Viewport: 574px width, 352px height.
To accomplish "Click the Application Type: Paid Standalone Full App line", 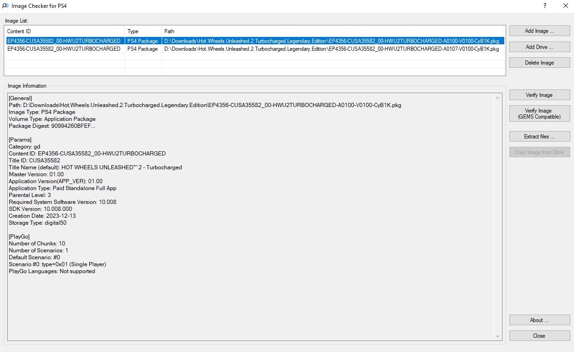I will tap(62, 188).
